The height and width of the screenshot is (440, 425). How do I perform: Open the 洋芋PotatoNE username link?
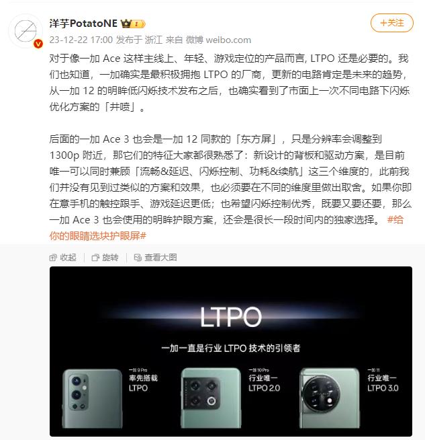(x=83, y=24)
